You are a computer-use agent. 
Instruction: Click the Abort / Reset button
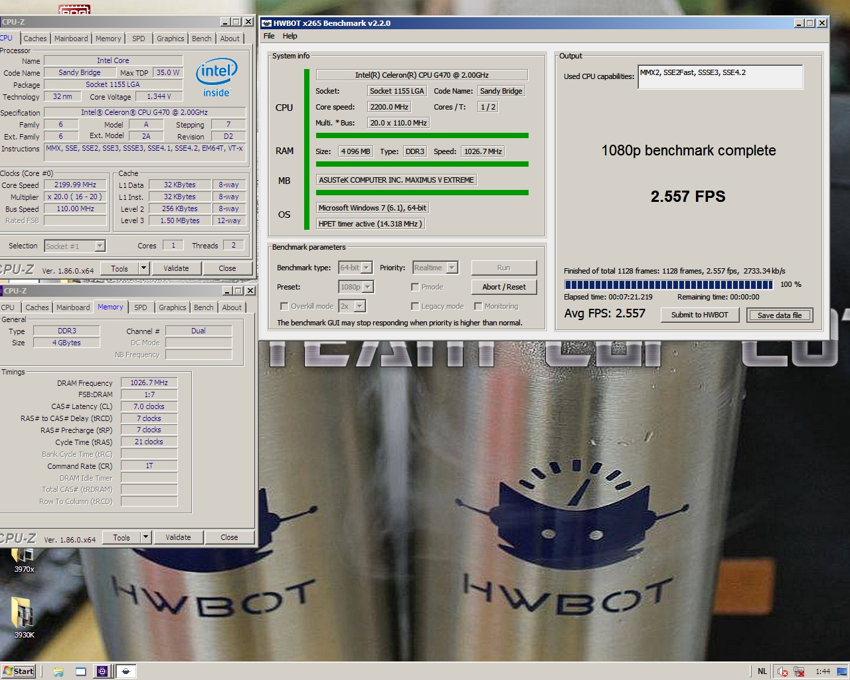(504, 287)
